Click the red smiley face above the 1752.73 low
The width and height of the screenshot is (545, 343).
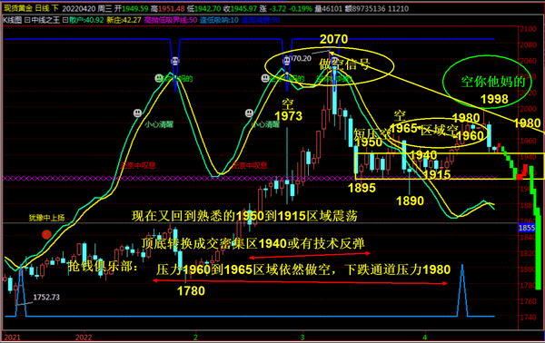tap(46, 235)
